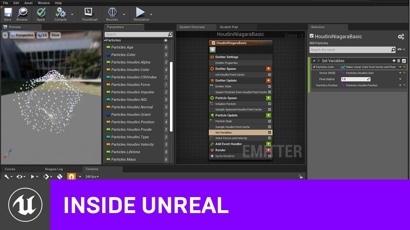Reset Particles.Color to default arrow

click(x=404, y=67)
